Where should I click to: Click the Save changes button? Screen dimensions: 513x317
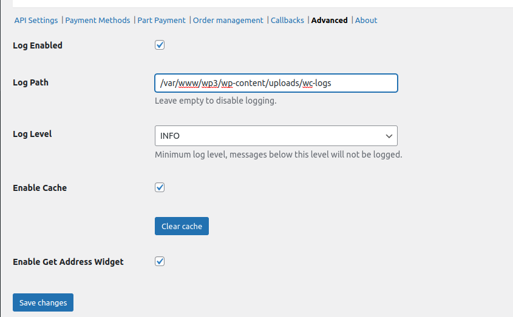(x=43, y=302)
